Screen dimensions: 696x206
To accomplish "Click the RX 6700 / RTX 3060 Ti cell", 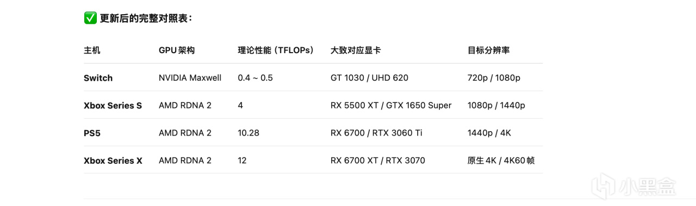I will point(376,133).
